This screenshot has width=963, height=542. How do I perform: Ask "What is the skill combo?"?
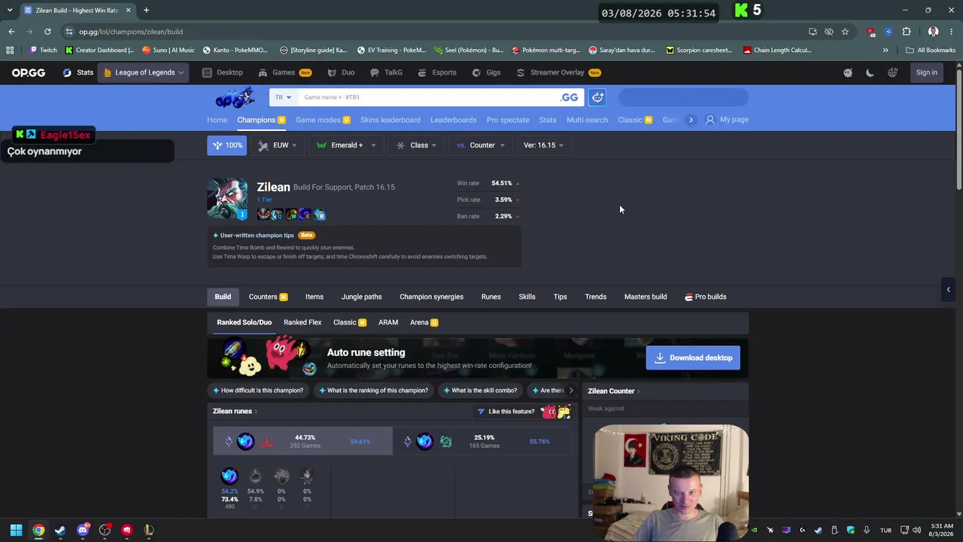480,390
